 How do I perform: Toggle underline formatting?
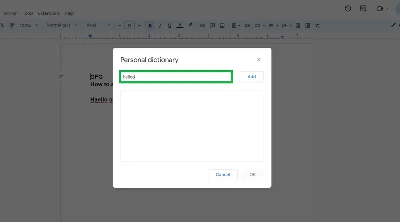[170, 25]
